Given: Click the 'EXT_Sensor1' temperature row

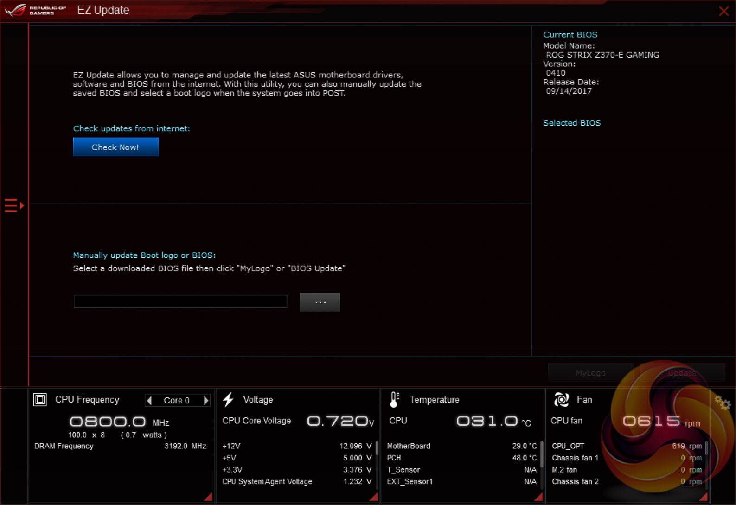Looking at the screenshot, I should (x=462, y=481).
